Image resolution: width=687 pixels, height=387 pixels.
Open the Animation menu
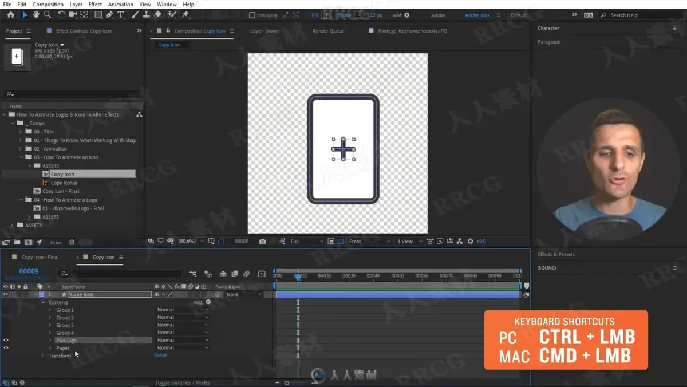(x=121, y=4)
